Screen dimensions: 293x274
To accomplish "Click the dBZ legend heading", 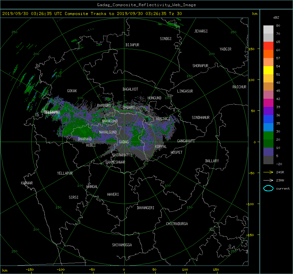I will click(x=276, y=18).
